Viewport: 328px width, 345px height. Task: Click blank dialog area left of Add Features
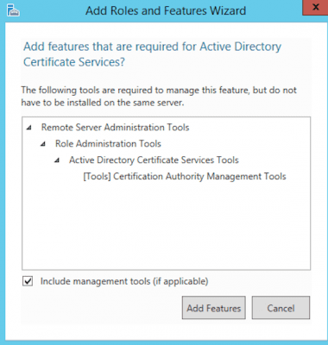pyautogui.click(x=101, y=308)
